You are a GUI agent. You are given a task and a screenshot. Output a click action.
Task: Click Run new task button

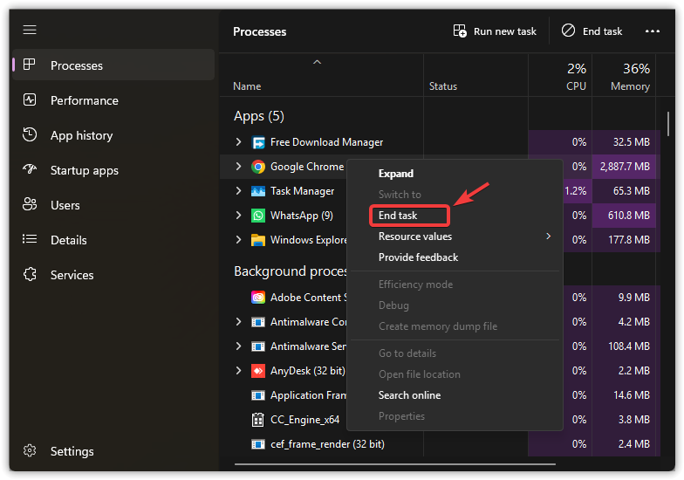[x=495, y=31]
